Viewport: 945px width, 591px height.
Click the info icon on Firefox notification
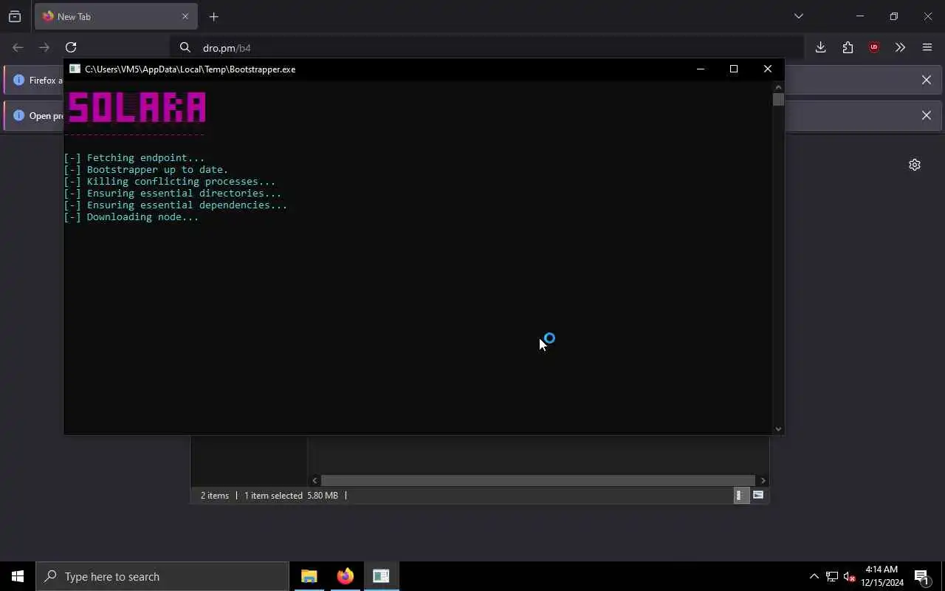tap(19, 80)
